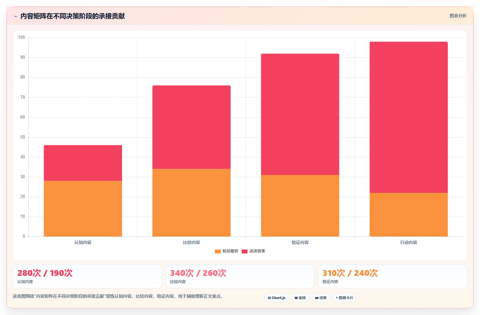Click the 行动内容 x-axis label
The height and width of the screenshot is (315, 480).
point(409,242)
